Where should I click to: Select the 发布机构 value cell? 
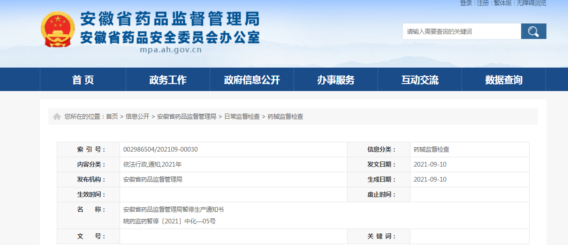234,180
